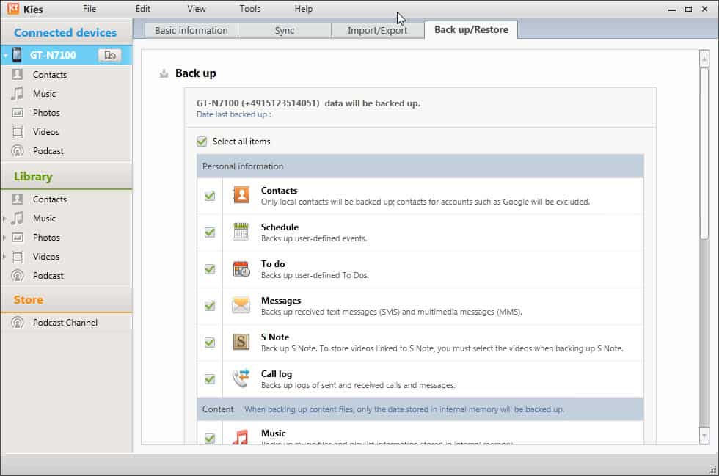Click the Call log phone icon
The height and width of the screenshot is (476, 719).
[x=241, y=378]
